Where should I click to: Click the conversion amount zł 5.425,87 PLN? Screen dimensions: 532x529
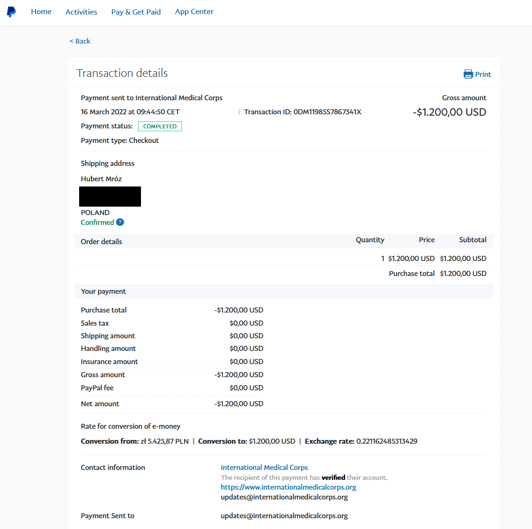click(164, 441)
